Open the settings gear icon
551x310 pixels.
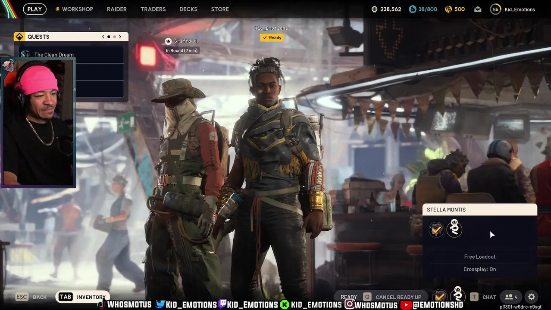[x=532, y=297]
